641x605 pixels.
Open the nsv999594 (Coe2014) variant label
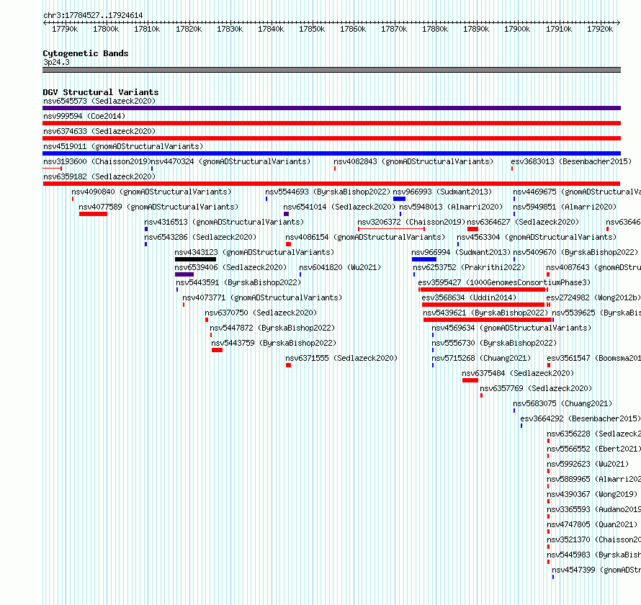point(84,116)
